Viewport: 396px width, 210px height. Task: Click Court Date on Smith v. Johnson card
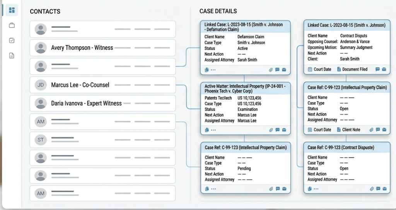319,69
